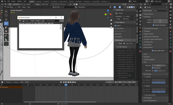Open the header Orientation Default dropdown
The image size is (173, 105).
[29, 4]
